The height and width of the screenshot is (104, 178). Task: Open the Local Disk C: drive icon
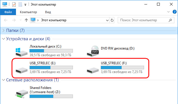point(22,52)
